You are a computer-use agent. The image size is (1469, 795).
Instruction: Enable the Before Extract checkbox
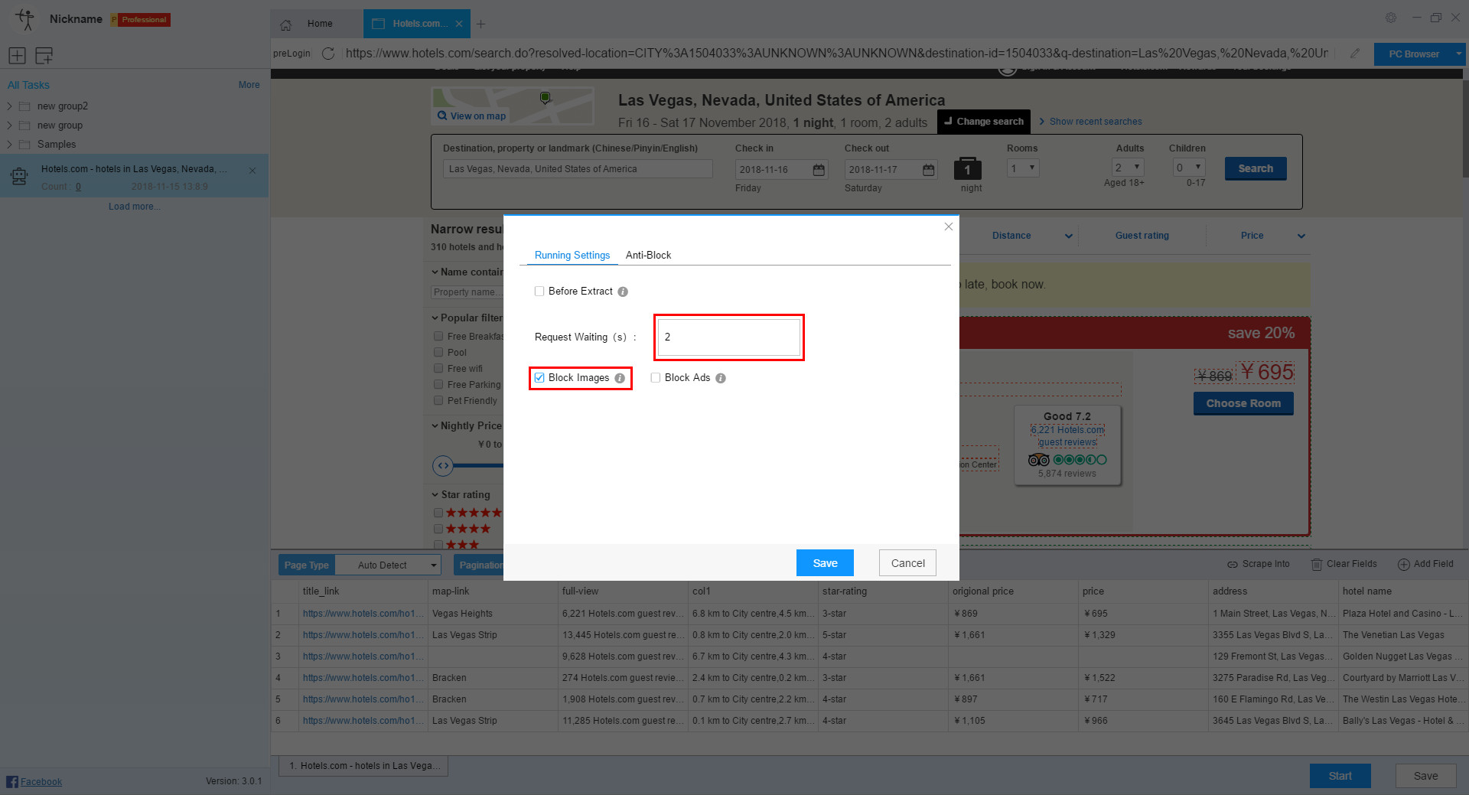click(539, 292)
